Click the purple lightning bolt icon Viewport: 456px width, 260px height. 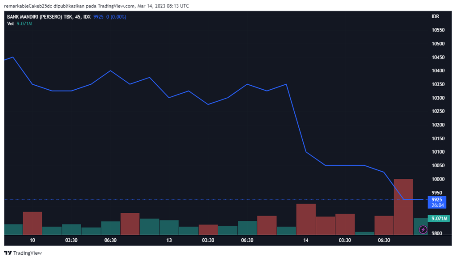coord(423,230)
